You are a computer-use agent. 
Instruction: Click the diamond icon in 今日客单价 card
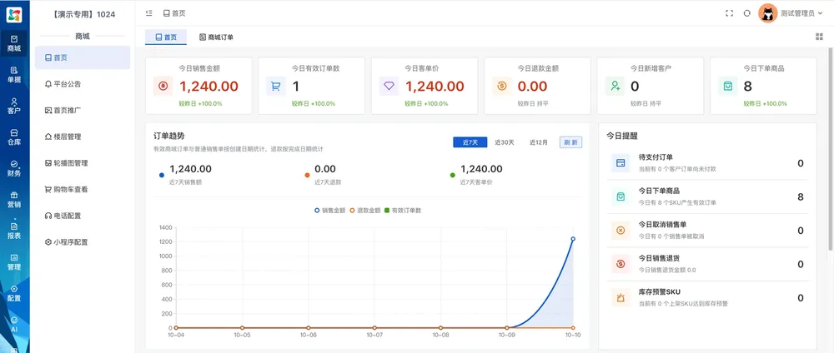[389, 86]
